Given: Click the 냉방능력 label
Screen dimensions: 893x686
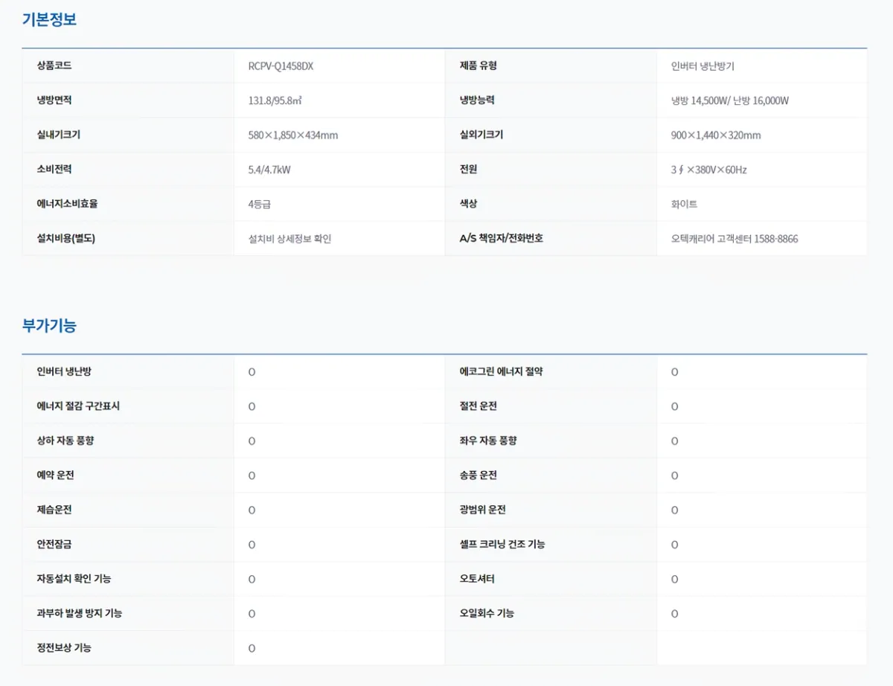Looking at the screenshot, I should pos(477,100).
